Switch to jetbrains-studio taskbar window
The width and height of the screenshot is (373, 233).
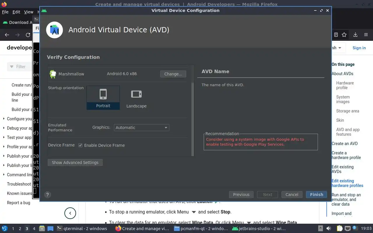pos(259,229)
